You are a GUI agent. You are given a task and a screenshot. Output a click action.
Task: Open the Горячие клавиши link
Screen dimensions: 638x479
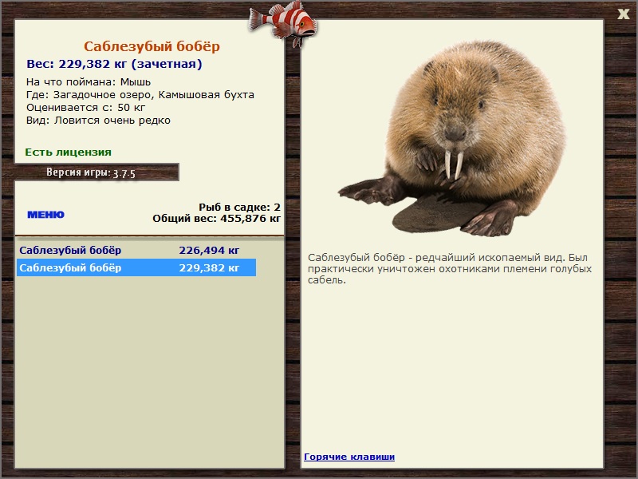tap(349, 457)
